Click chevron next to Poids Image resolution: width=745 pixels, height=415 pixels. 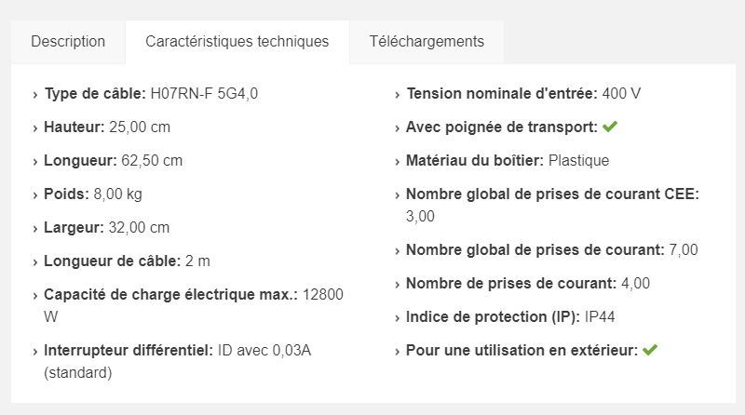point(35,194)
